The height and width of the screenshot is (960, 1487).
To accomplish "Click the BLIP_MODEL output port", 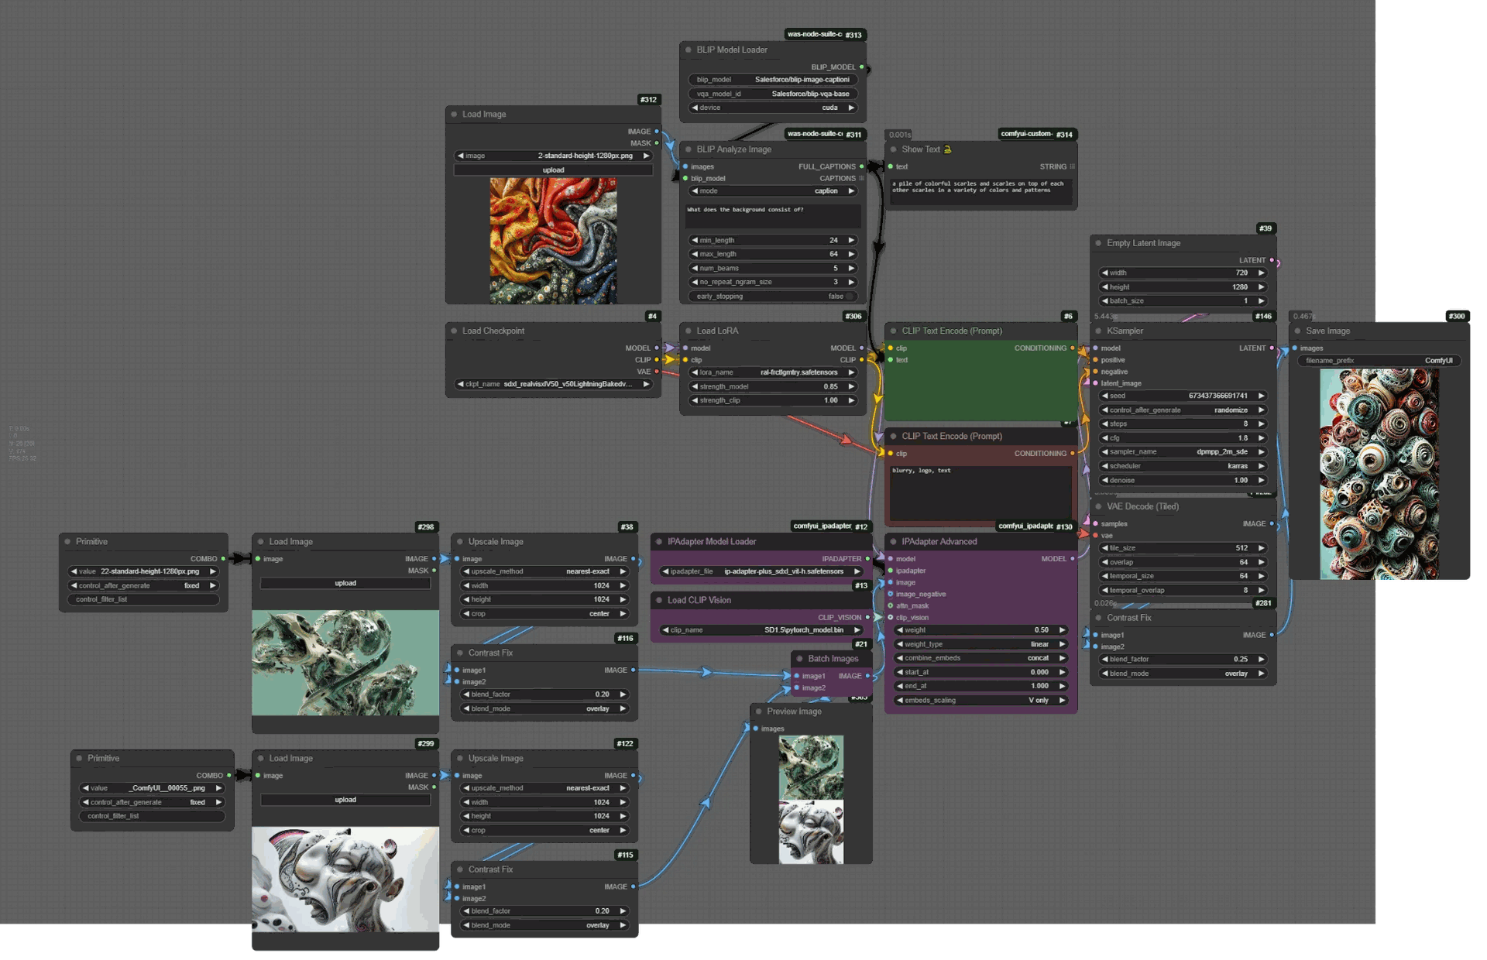I will (x=861, y=67).
